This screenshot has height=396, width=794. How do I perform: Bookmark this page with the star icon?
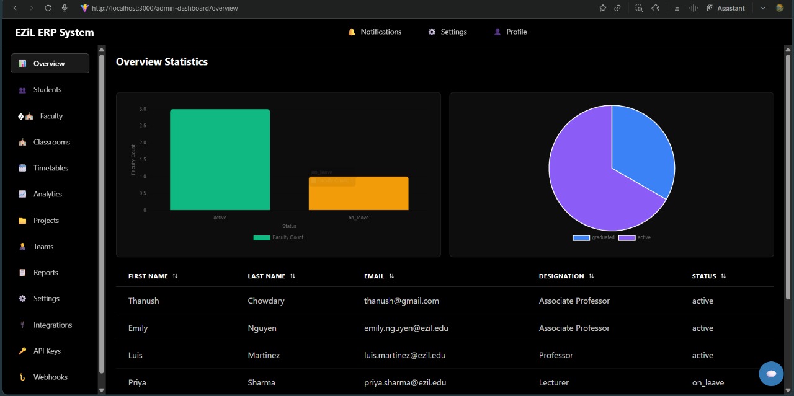(602, 8)
